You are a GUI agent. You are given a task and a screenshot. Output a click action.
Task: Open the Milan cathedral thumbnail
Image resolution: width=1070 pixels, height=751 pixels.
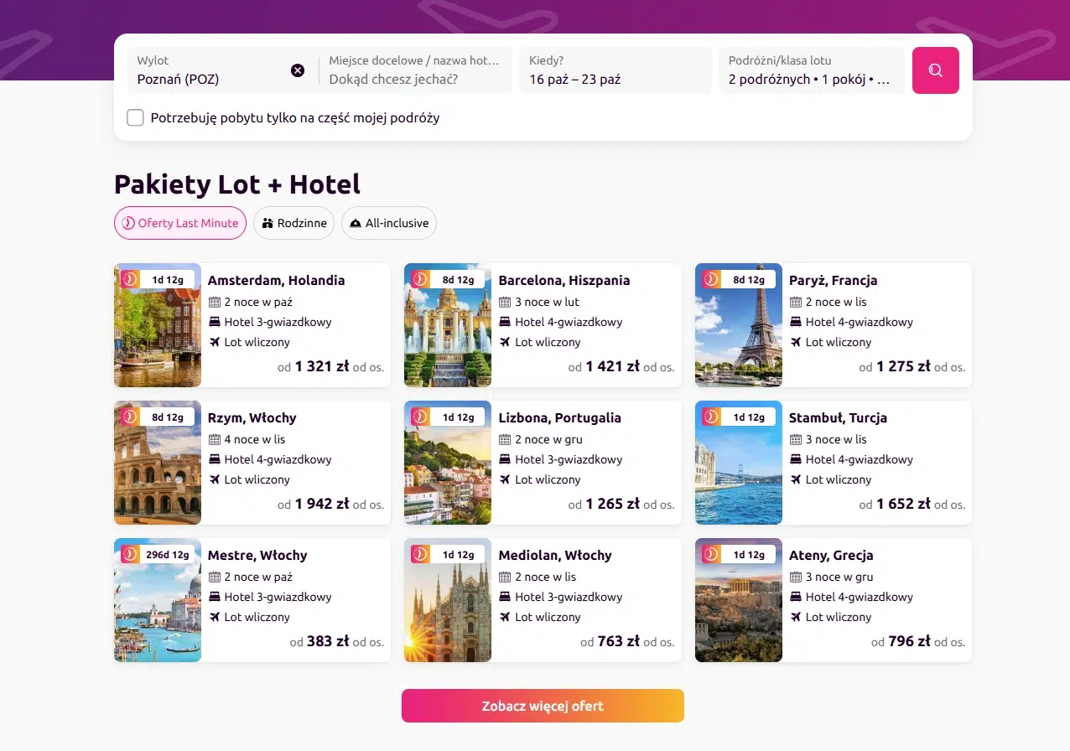[x=448, y=600]
